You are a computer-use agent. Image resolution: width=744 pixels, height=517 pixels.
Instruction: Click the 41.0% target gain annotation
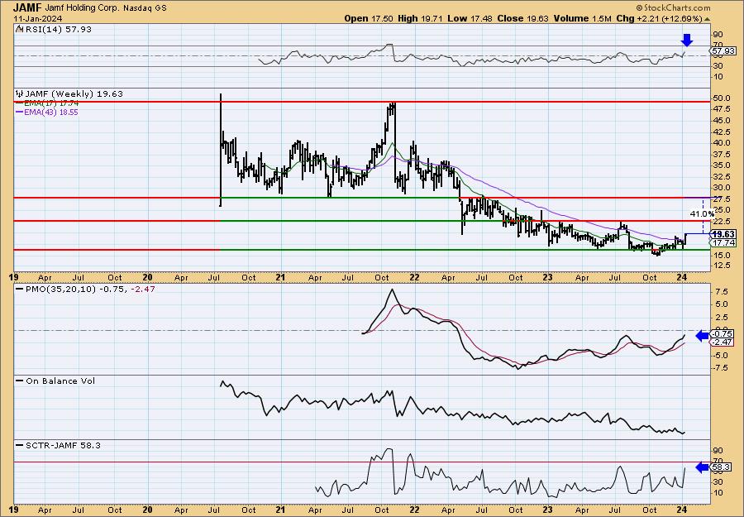coord(701,214)
